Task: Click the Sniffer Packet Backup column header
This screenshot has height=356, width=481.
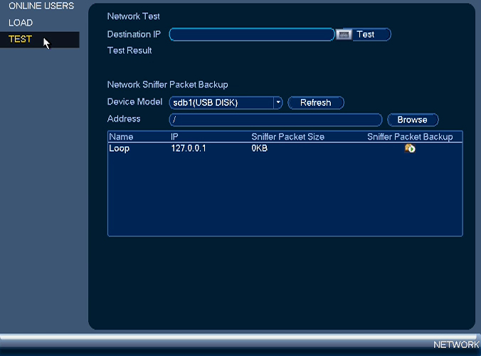Action: pos(410,137)
